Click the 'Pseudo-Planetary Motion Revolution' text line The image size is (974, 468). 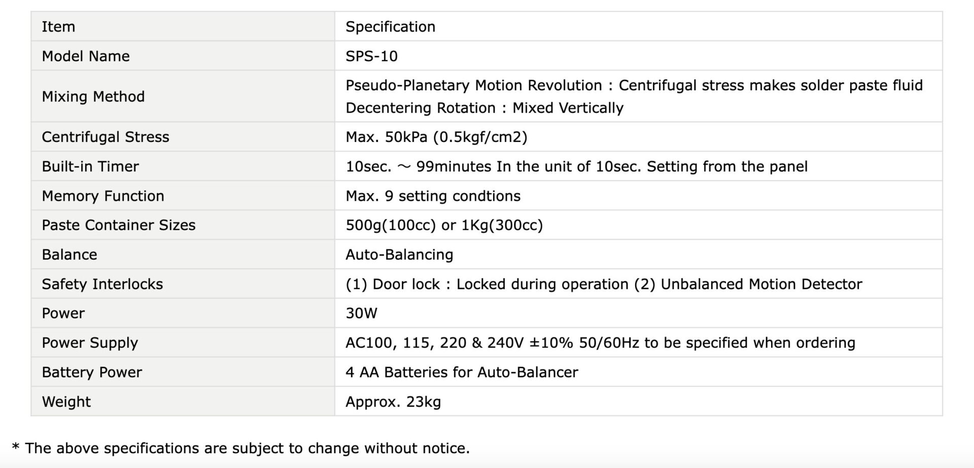click(634, 85)
